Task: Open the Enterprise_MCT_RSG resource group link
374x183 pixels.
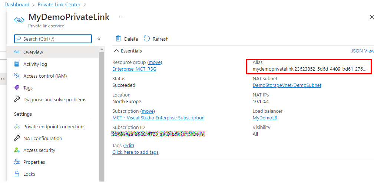Action: click(134, 69)
